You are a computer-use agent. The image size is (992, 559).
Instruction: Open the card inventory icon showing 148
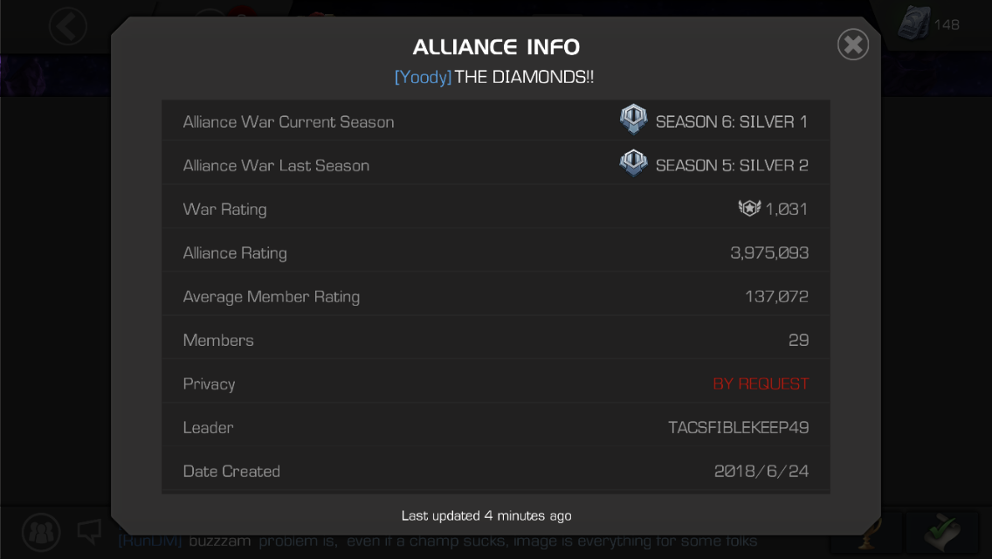(913, 24)
